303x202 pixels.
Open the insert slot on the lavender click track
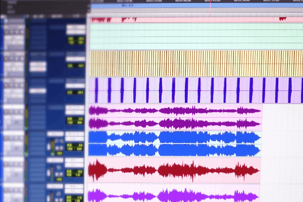(37, 91)
